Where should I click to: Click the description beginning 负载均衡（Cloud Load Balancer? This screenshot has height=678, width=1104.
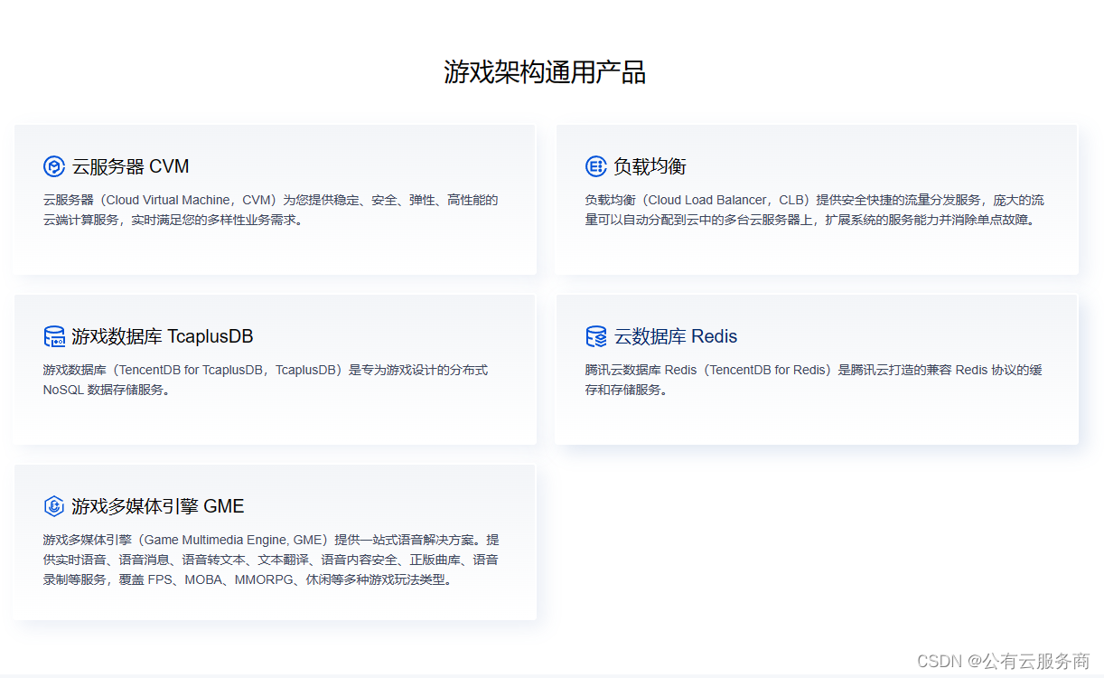coord(815,210)
